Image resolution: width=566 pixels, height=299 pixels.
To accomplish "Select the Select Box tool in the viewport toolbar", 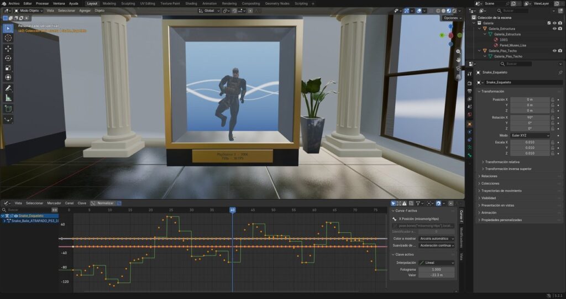I will coord(8,28).
